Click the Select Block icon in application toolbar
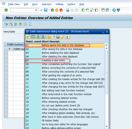132x129 pixels. pos(21,24)
